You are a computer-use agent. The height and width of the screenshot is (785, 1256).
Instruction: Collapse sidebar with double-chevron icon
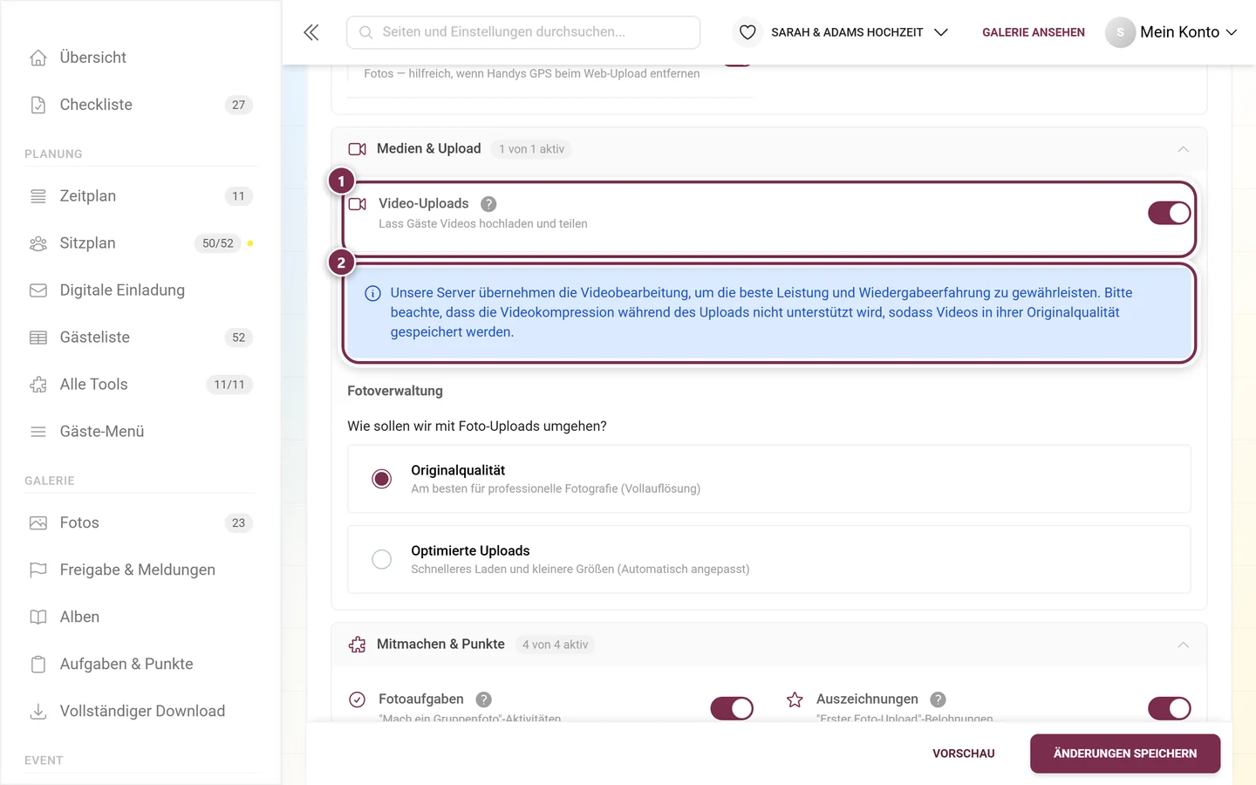pos(311,32)
